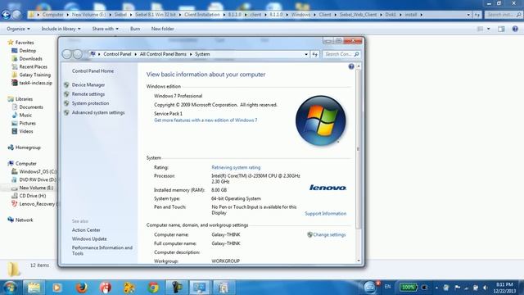Open Lenovo Support Information link
Image resolution: width=524 pixels, height=295 pixels.
(x=326, y=213)
